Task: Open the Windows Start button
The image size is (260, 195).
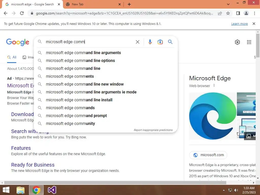Action: [x=6, y=190]
